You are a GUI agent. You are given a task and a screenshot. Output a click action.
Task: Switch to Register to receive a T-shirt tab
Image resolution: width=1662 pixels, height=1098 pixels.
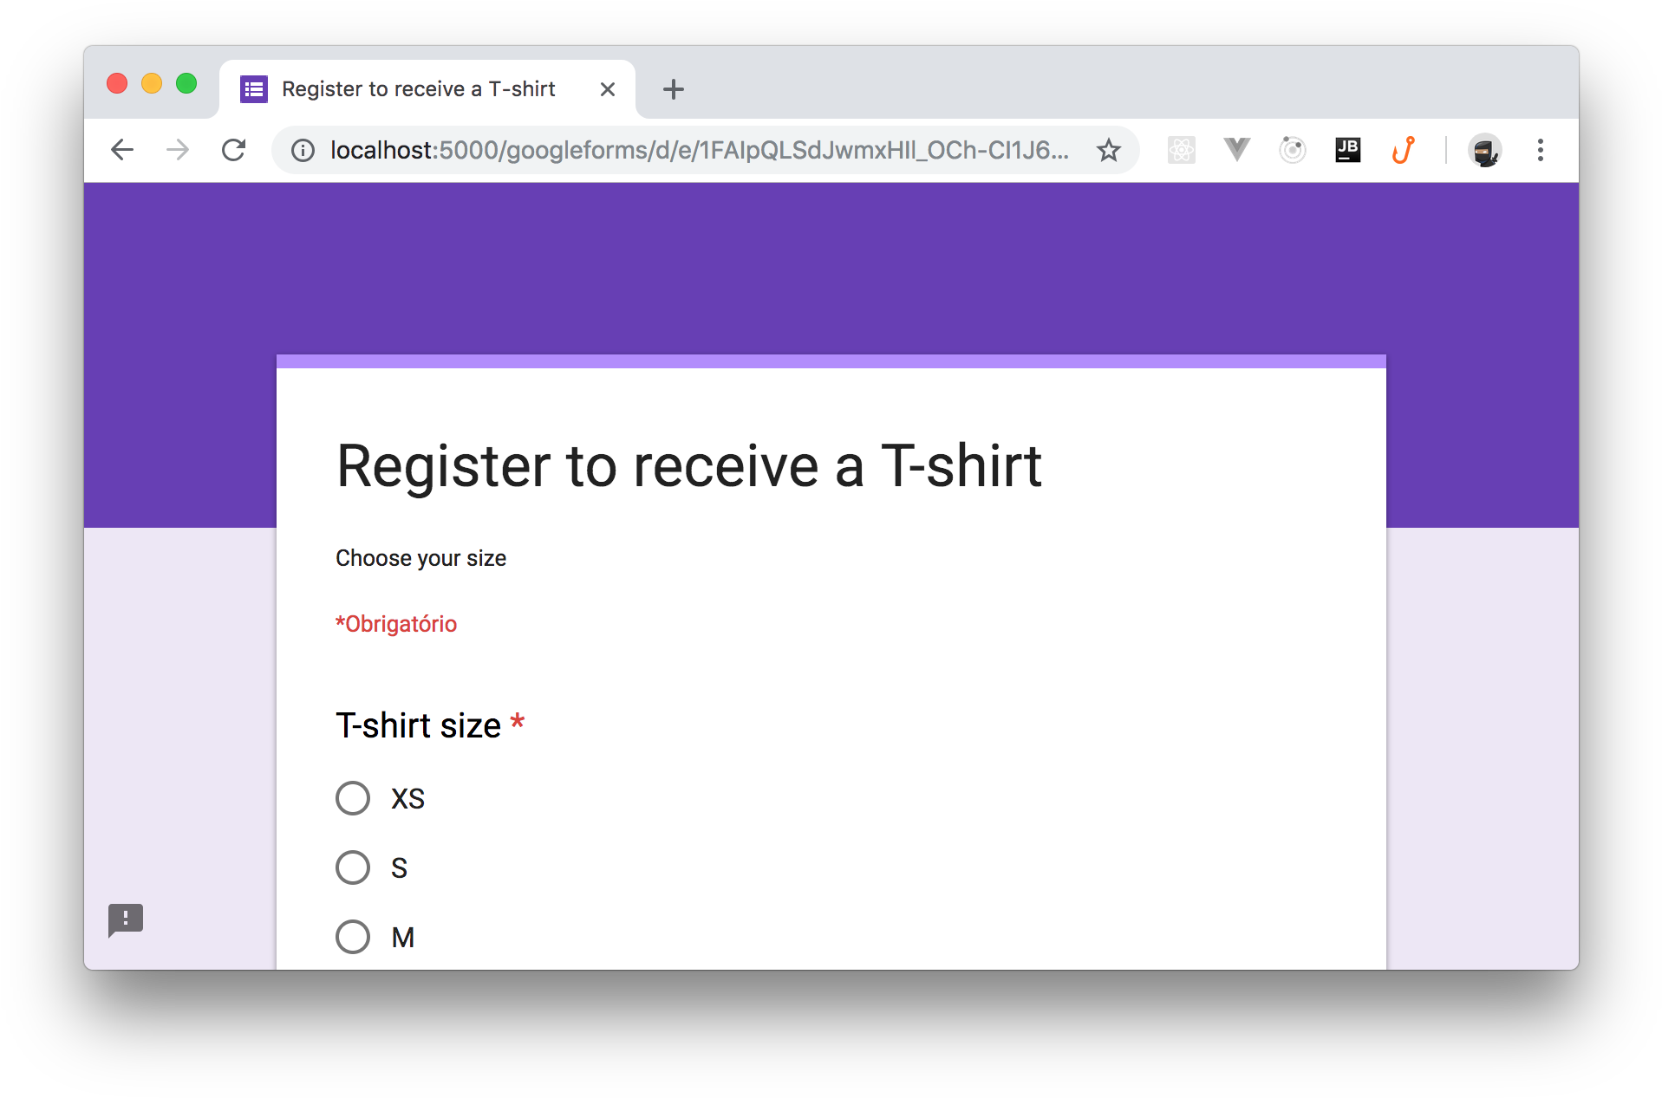coord(418,89)
